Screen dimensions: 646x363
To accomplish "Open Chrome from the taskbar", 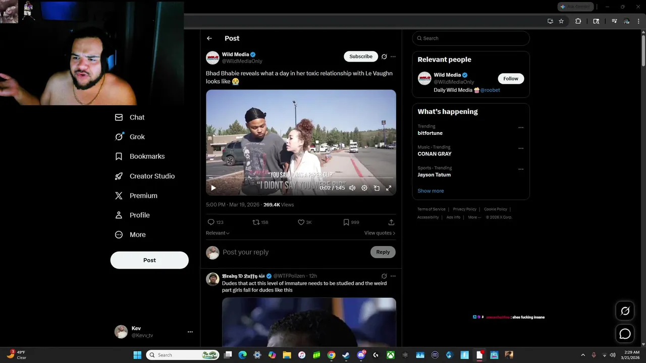I will tap(331, 355).
